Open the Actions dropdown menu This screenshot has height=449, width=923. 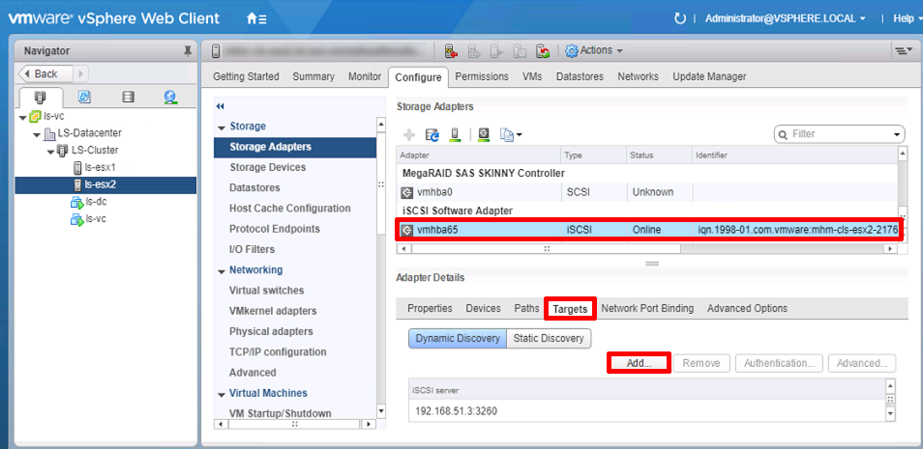[595, 50]
